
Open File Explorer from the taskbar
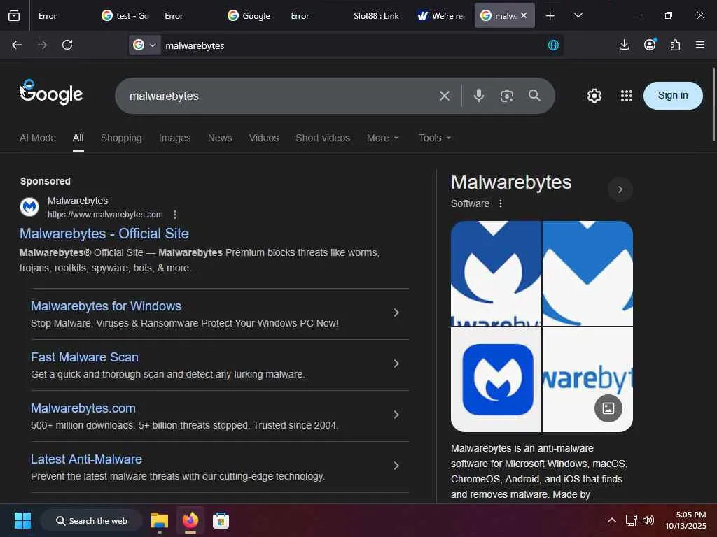coord(160,520)
